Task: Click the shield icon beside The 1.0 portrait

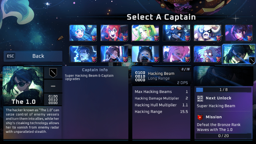Action: click(53, 73)
